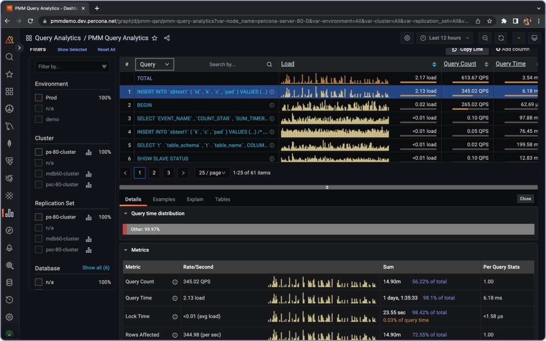
Task: Open Alerting via the bell icon
Action: 10,247
